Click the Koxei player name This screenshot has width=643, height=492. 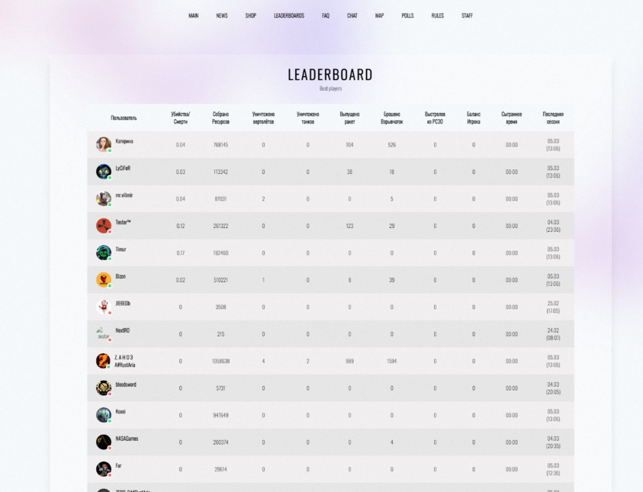(120, 412)
